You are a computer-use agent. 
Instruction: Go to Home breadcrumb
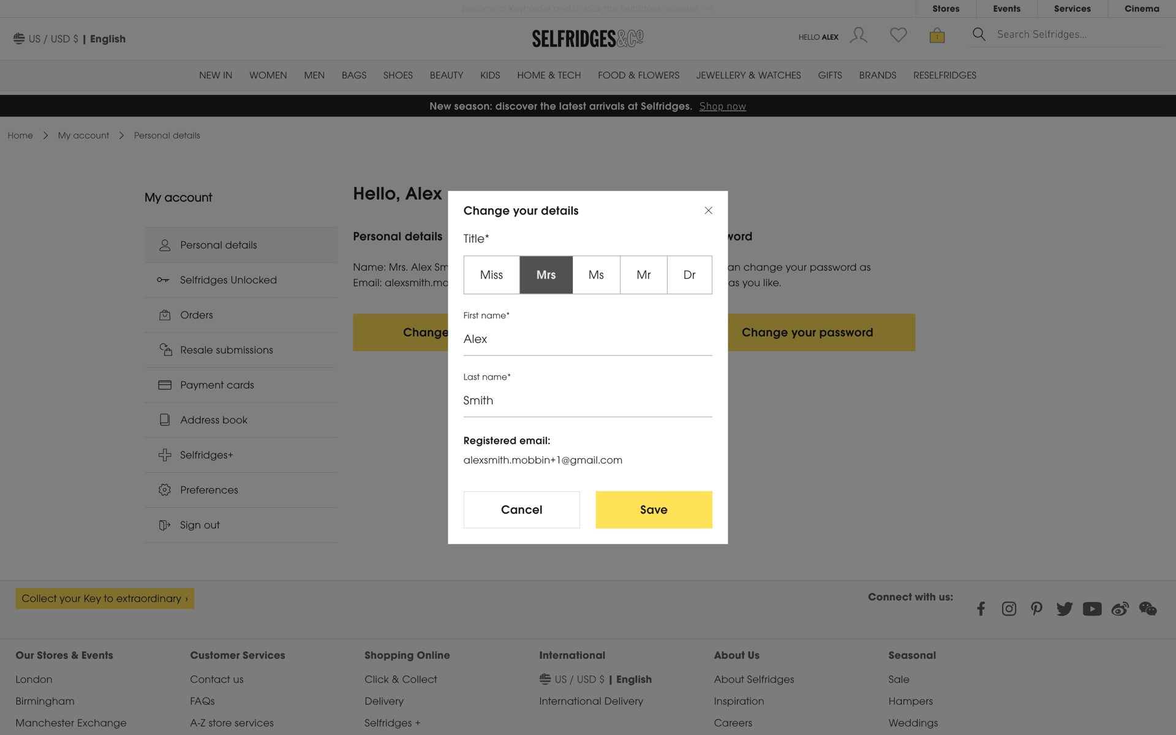tap(20, 135)
